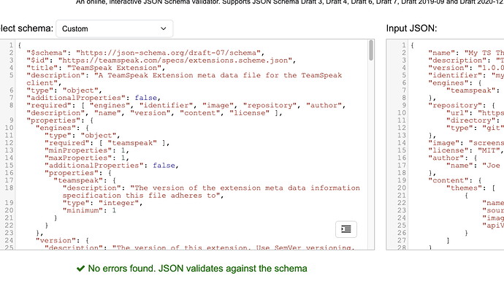504x281 pixels.
Task: Click the "themes" key in Input JSON
Action: tap(464, 188)
